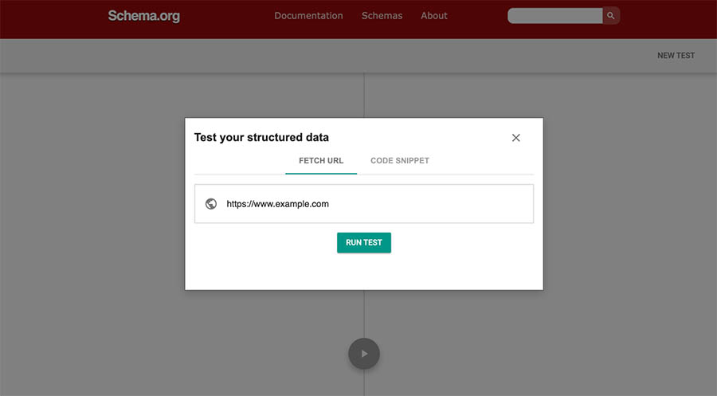Close the structured data test dialog
The image size is (717, 396).
click(x=515, y=138)
